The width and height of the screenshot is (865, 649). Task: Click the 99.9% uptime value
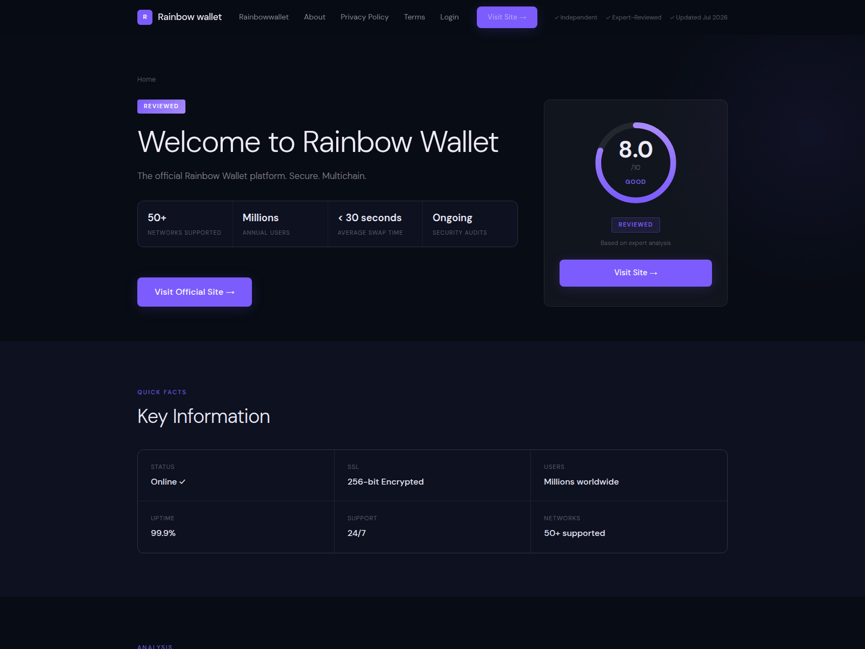click(163, 533)
